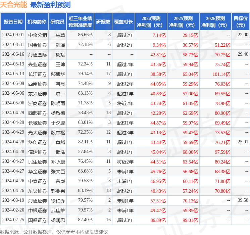The width and height of the screenshot is (250, 235).
Task: Select the 东吴证券 institution cell
Action: pos(38,191)
